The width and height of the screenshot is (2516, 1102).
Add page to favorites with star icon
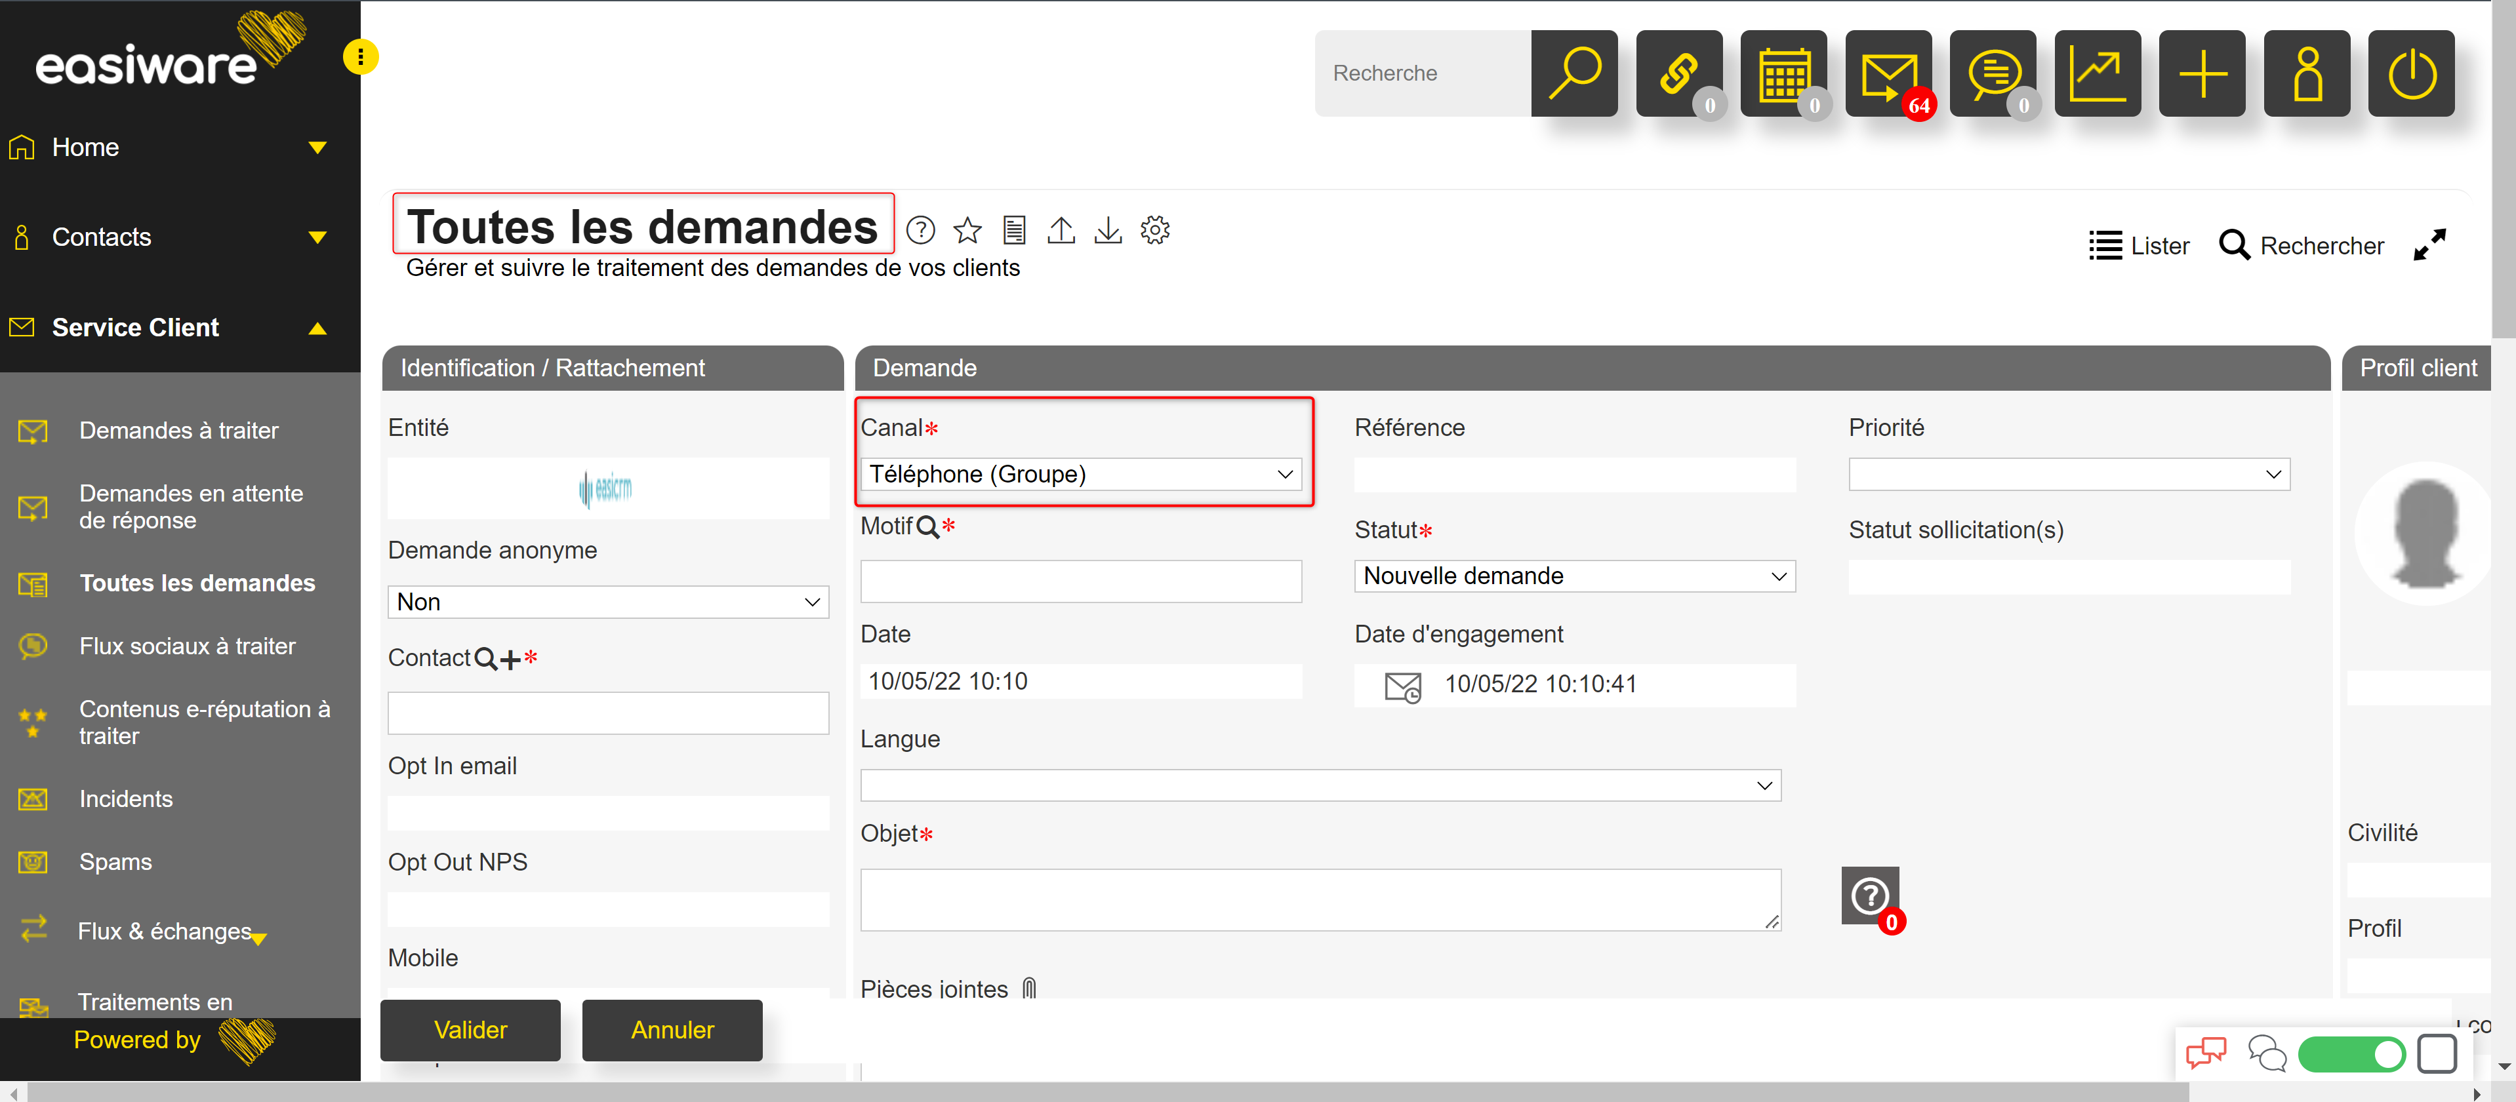tap(967, 230)
